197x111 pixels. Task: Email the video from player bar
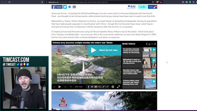pos(96,87)
